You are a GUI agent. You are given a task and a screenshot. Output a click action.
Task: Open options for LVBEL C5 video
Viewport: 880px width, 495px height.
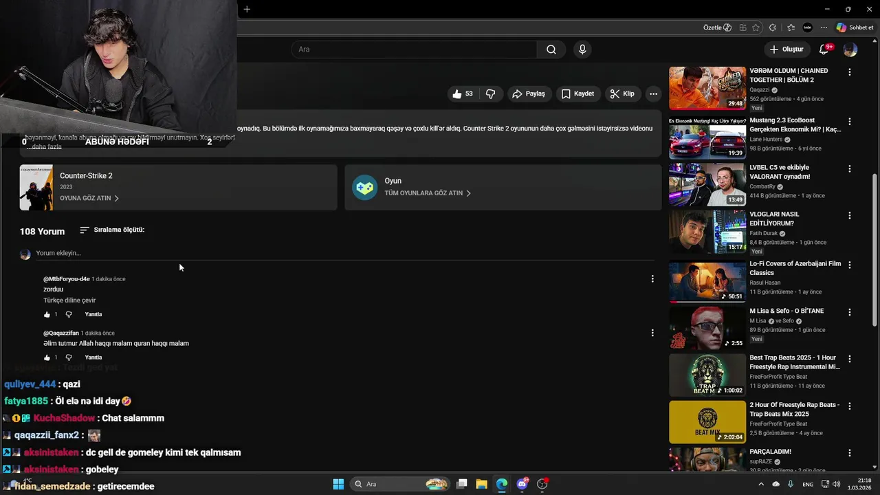click(x=850, y=168)
